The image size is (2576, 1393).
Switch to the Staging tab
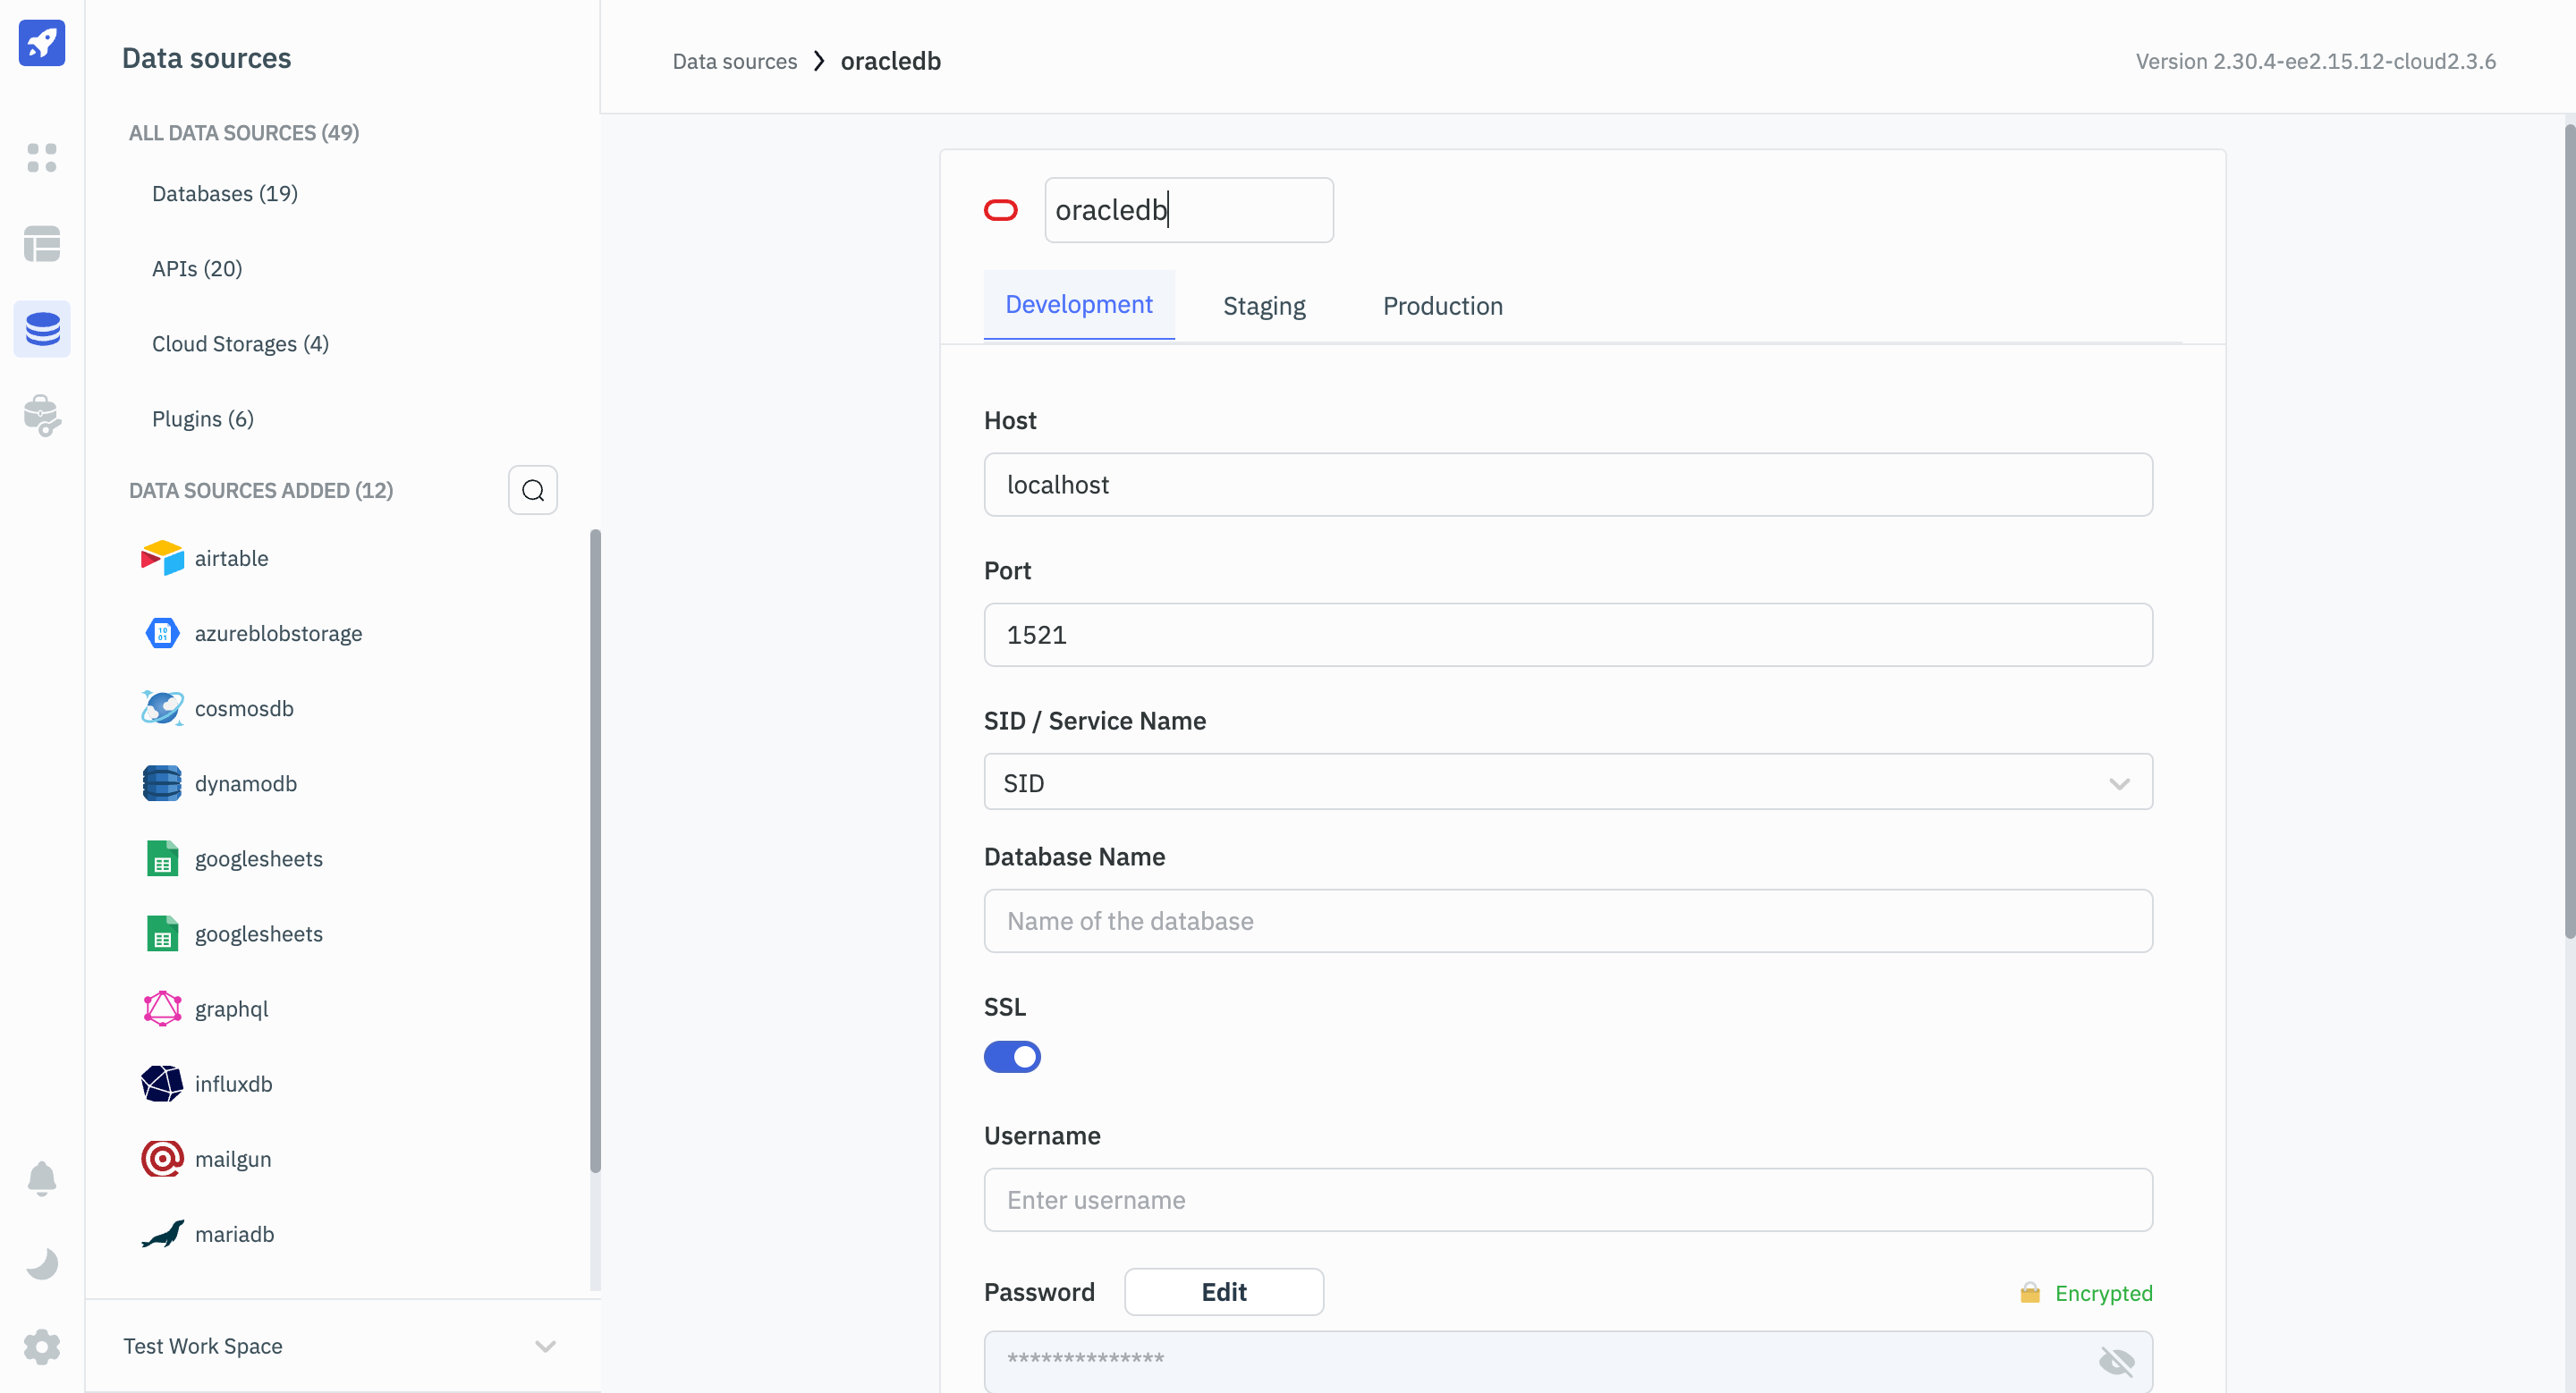point(1264,306)
